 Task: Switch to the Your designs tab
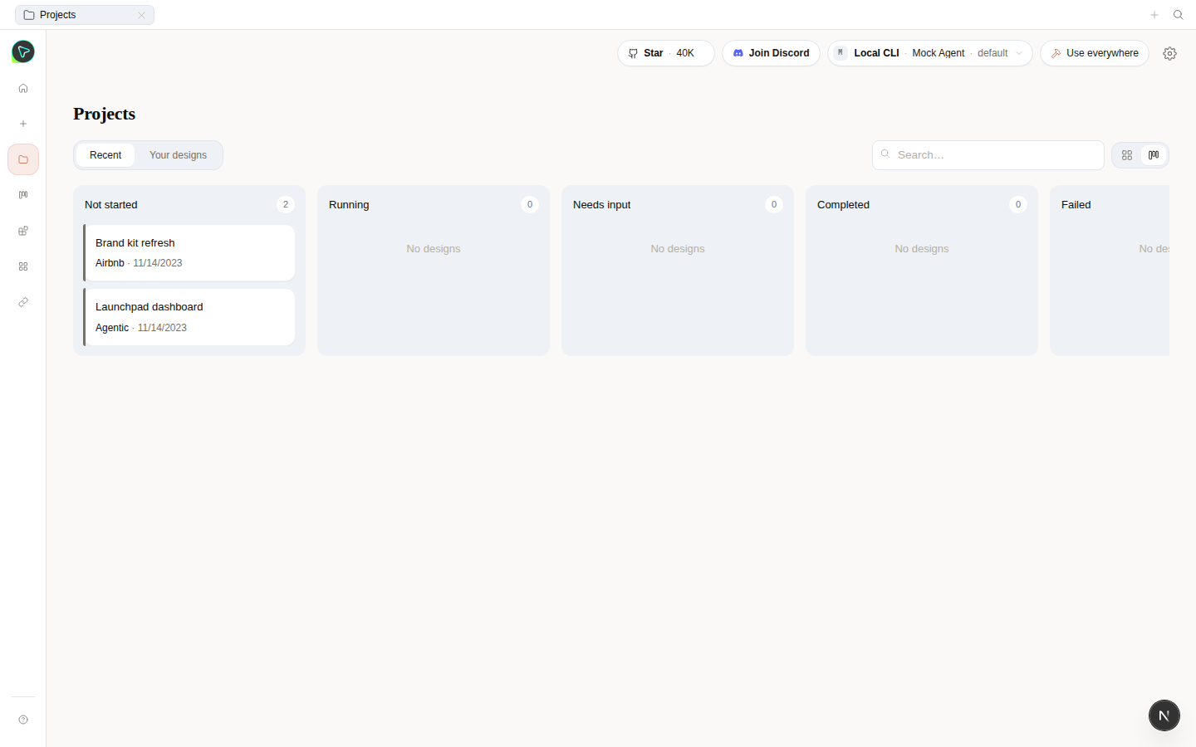pyautogui.click(x=178, y=155)
